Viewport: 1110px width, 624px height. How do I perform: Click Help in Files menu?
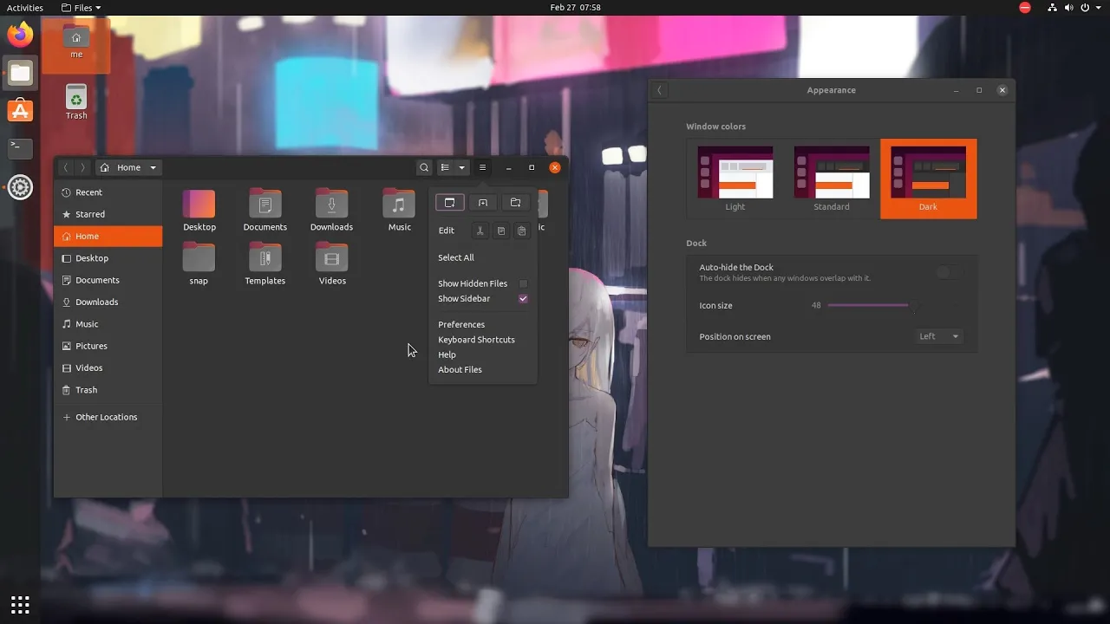click(447, 354)
